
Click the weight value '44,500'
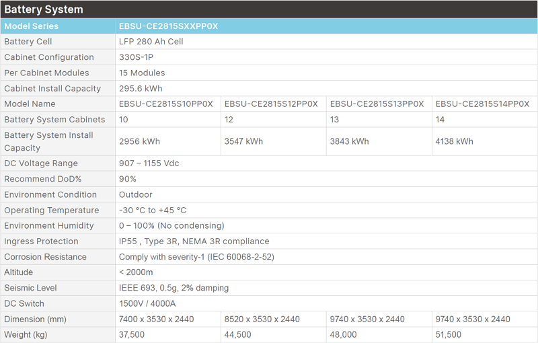tap(238, 335)
